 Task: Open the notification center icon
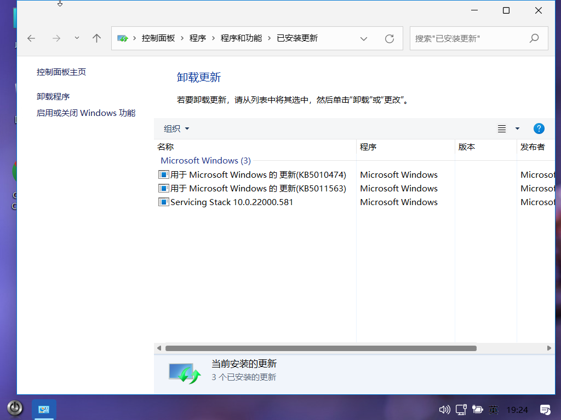coord(545,410)
